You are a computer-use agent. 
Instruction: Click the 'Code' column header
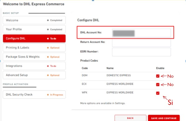85,68
